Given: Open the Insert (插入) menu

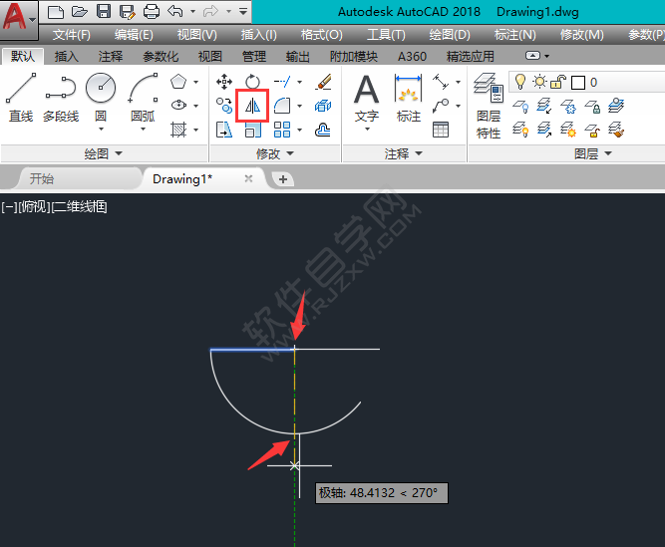Looking at the screenshot, I should click(258, 34).
